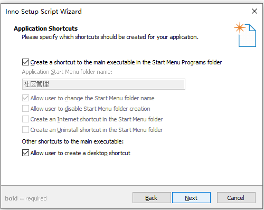
Task: Cancel the script wizard
Action: (236, 198)
